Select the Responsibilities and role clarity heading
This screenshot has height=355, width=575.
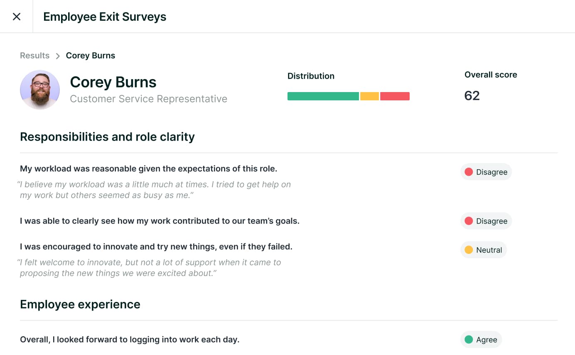coord(107,137)
